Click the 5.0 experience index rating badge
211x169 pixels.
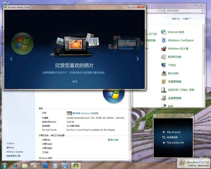[x=69, y=113]
